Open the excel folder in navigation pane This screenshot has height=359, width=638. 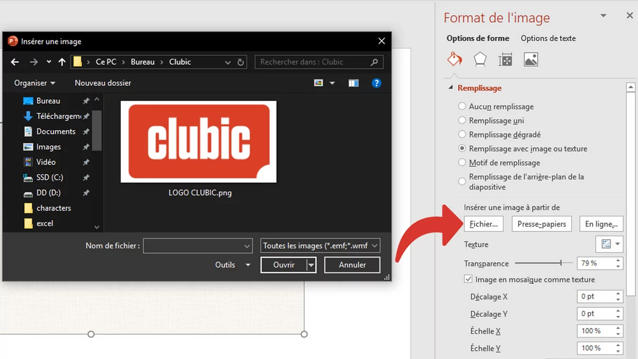coord(45,223)
